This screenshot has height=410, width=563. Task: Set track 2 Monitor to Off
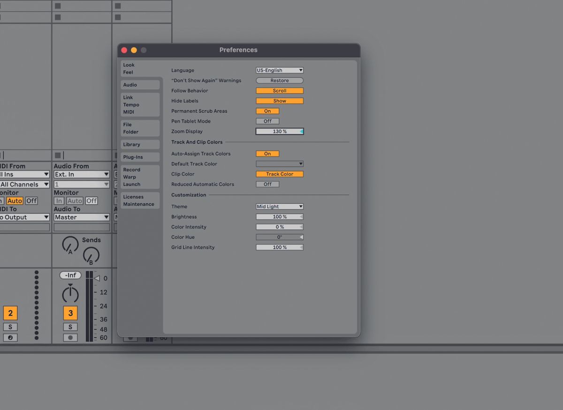pos(31,201)
